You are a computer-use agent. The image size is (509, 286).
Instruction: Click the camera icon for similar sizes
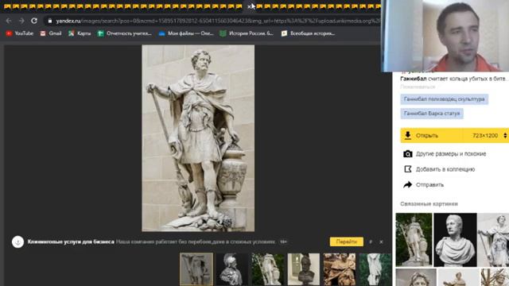[408, 154]
